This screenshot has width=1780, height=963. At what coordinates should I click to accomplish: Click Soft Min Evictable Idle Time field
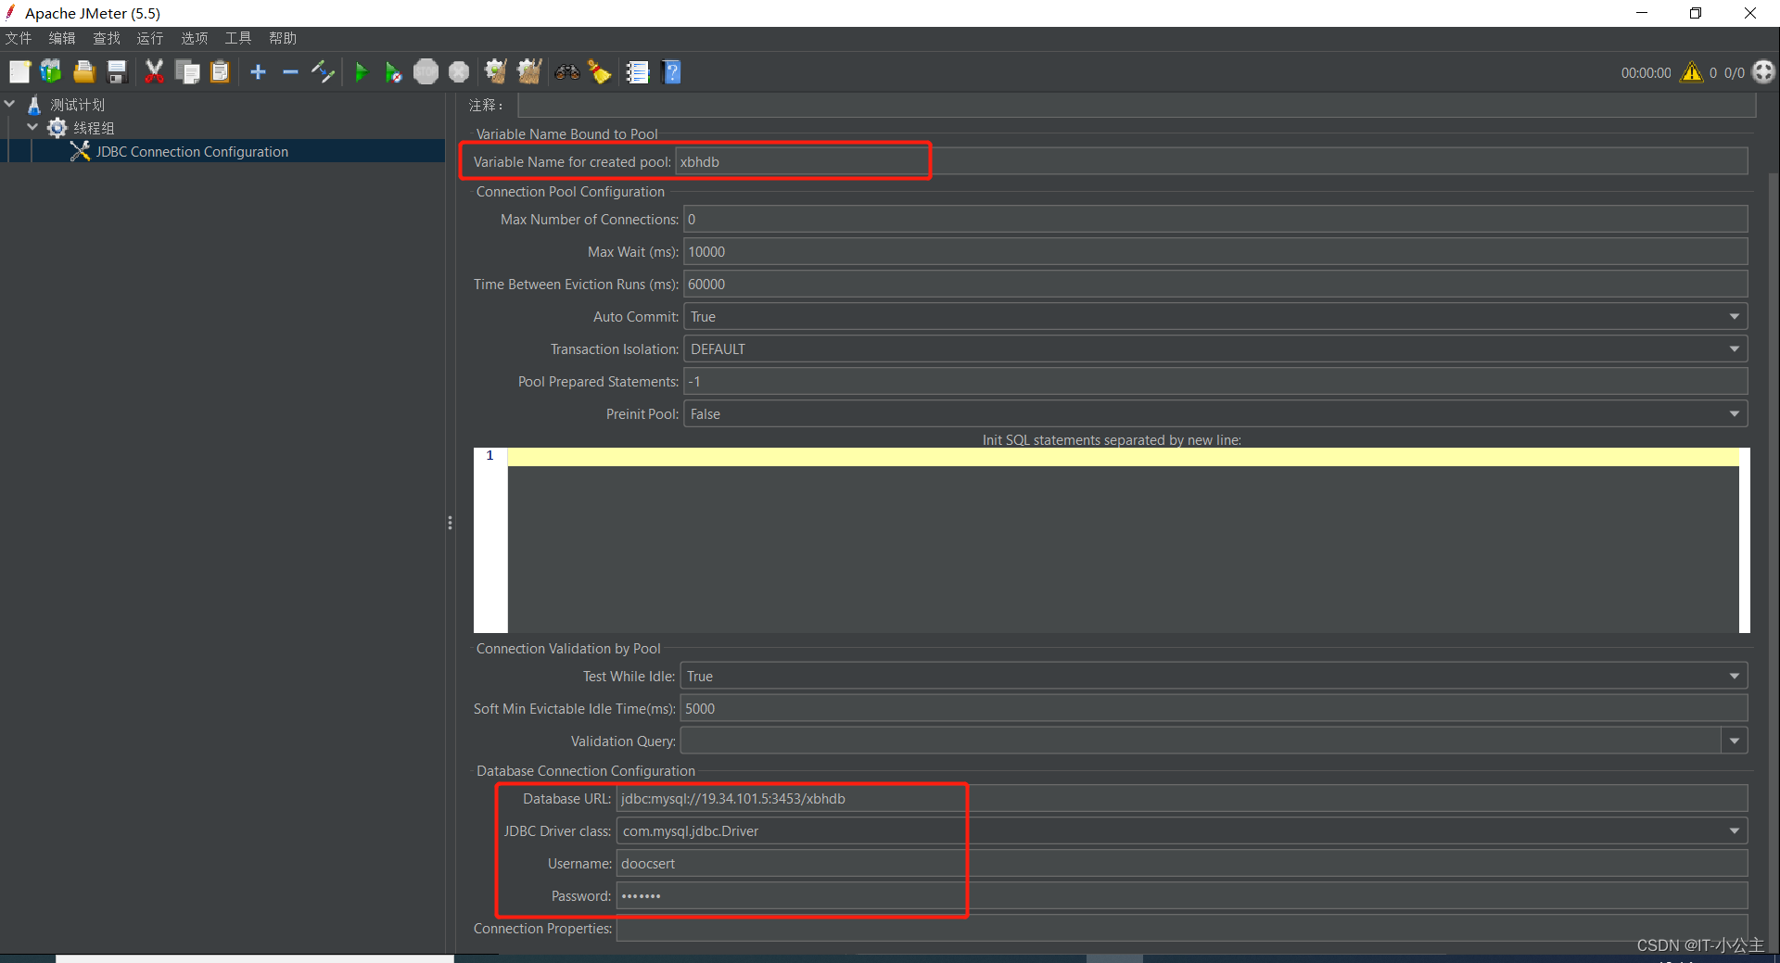click(1214, 708)
